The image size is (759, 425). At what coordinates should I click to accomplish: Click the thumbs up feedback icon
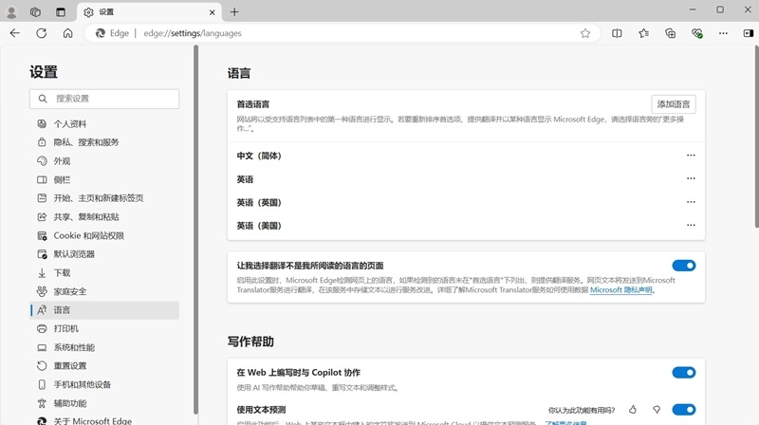633,410
